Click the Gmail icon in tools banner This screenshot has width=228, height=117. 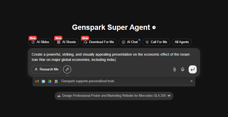37,81
